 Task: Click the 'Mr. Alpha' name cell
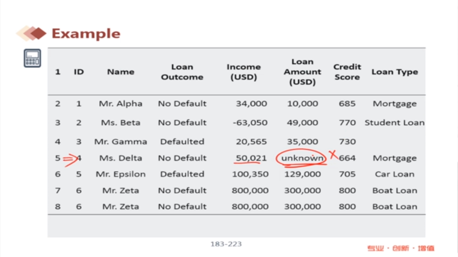[120, 104]
